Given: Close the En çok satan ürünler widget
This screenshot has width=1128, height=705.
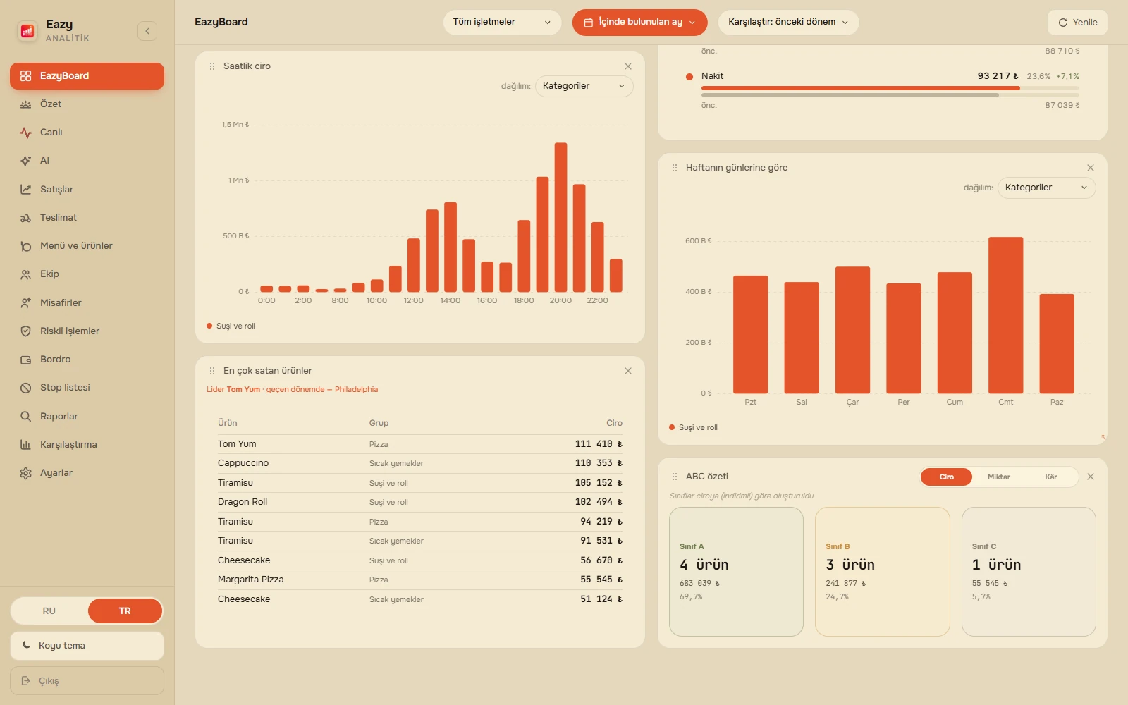Looking at the screenshot, I should point(628,371).
